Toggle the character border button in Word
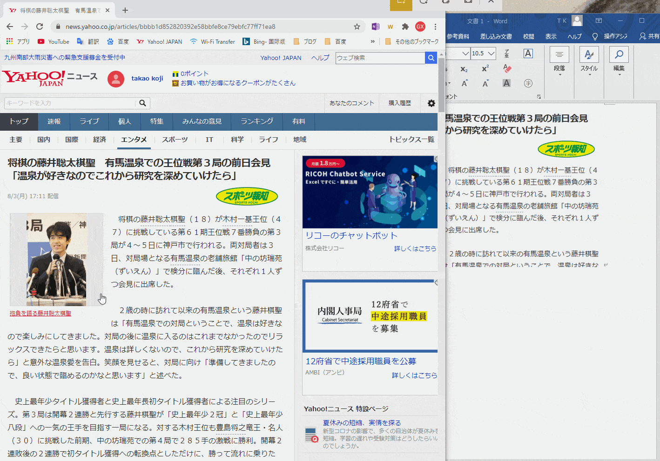 528,53
